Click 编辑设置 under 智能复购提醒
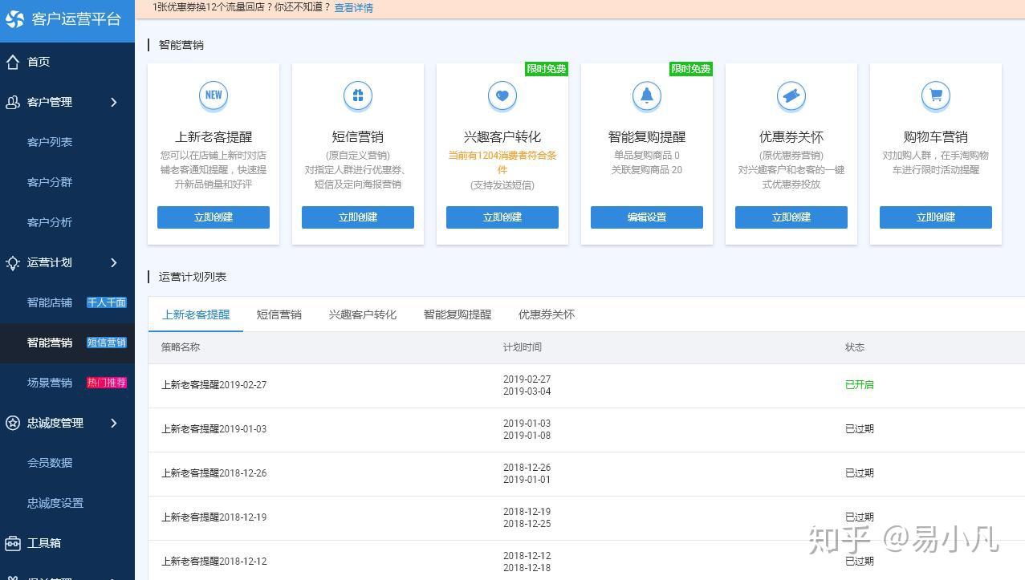Viewport: 1025px width, 580px height. click(x=647, y=217)
